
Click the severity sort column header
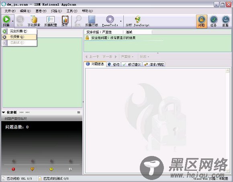104,32
